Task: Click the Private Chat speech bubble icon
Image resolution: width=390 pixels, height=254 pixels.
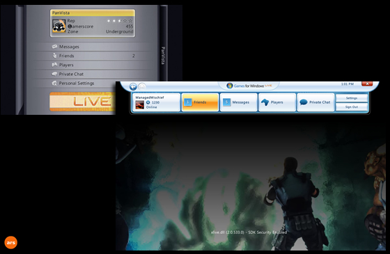Action: click(304, 102)
